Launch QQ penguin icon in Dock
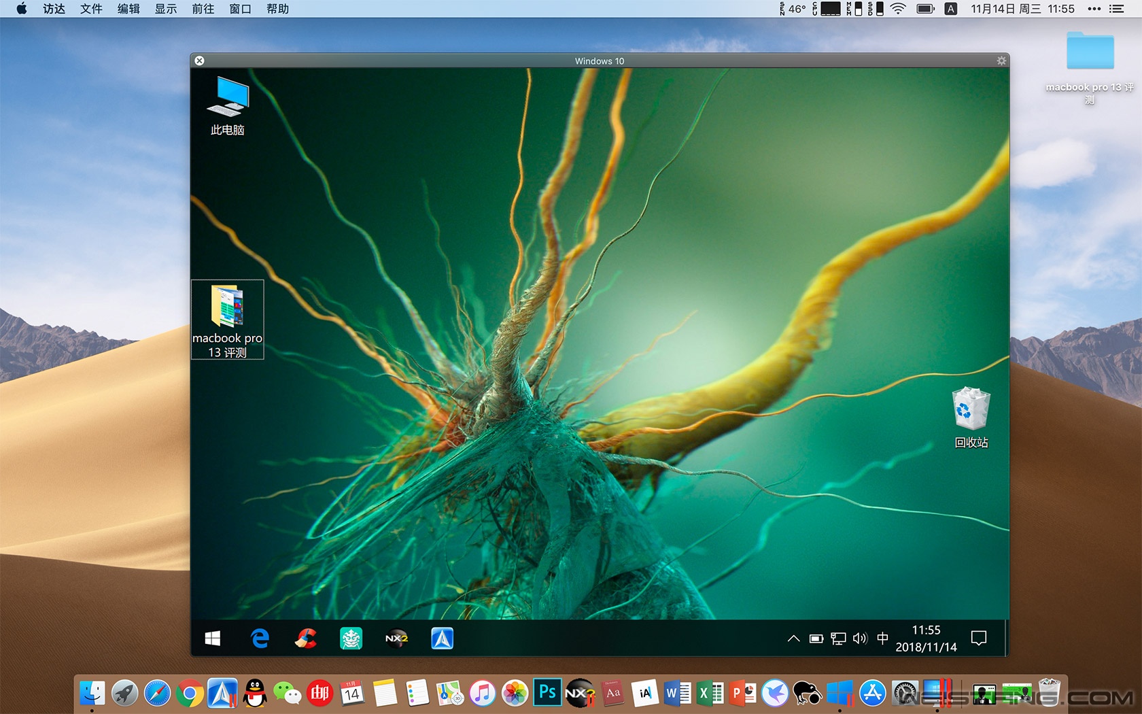Image resolution: width=1142 pixels, height=714 pixels. 256,694
